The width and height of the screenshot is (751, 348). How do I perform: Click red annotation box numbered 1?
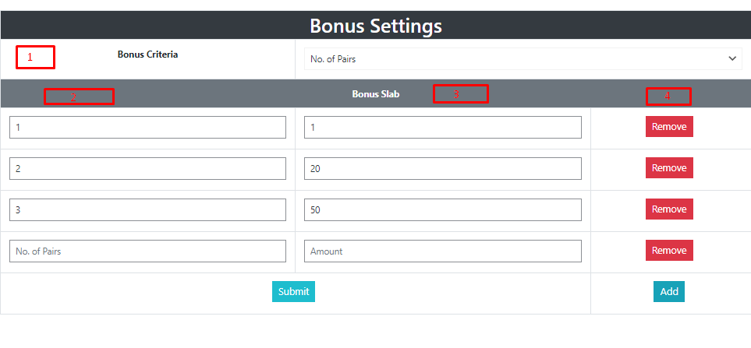pos(35,57)
